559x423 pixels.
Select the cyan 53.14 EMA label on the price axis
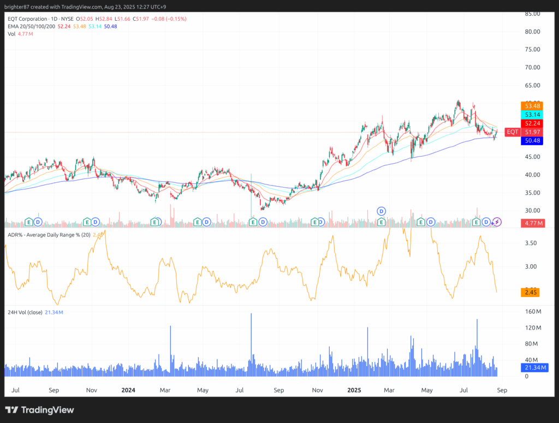(x=532, y=115)
